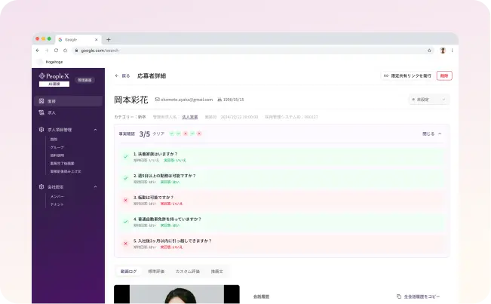Screen dimensions: 491x304
Task: Switch to the カスタム評価 tab
Action: point(187,270)
